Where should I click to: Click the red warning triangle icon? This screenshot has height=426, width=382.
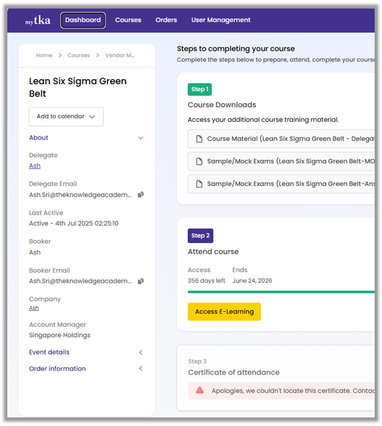point(200,391)
